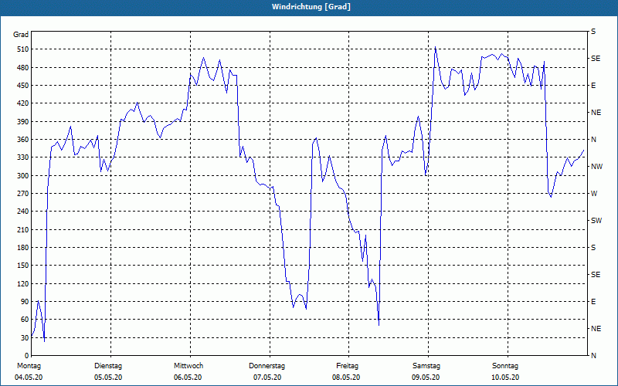Click the 120 y-axis value
Screen dimensions: 618x386
pos(23,283)
